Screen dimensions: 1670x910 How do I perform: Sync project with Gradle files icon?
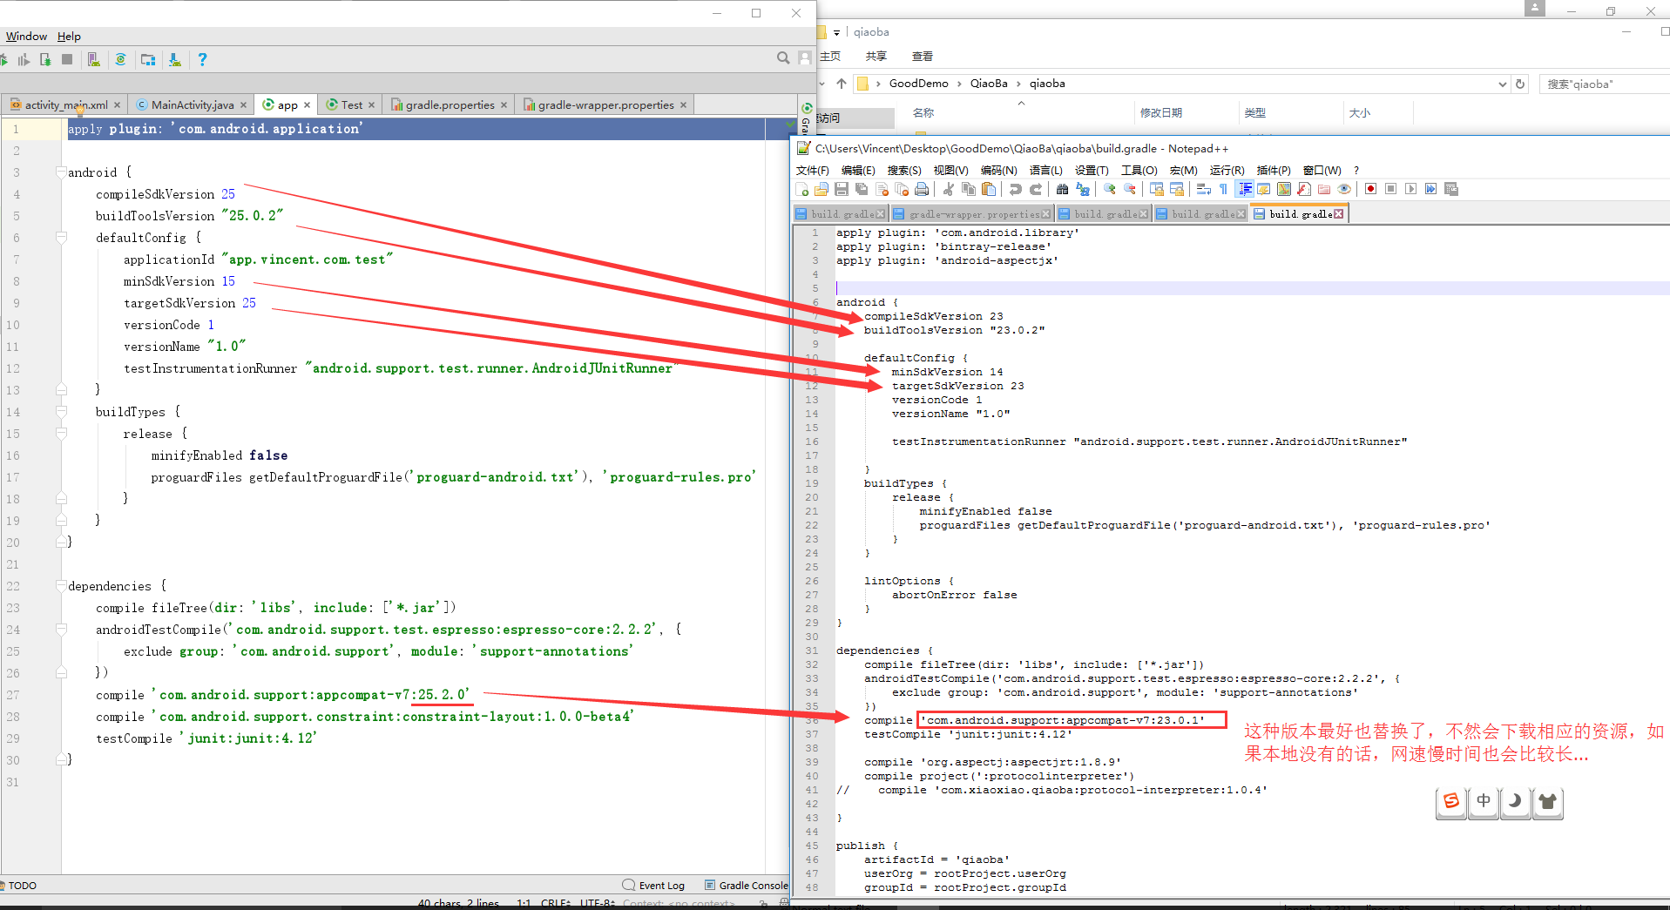(120, 59)
